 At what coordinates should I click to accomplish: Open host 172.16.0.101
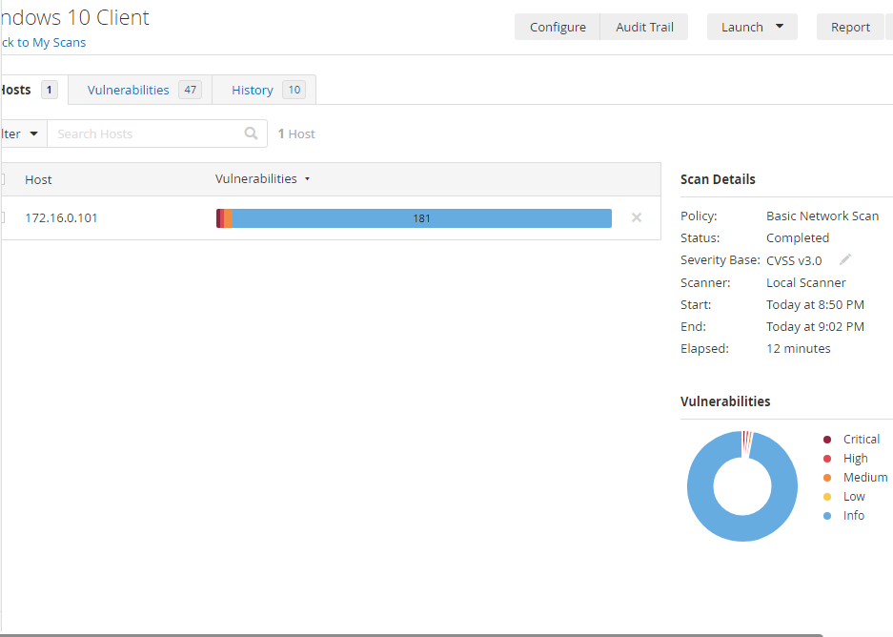(61, 217)
